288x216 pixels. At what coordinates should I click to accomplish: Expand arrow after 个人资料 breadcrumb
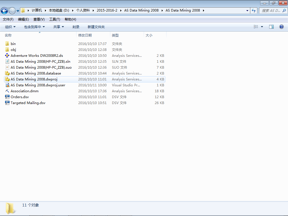[93, 10]
